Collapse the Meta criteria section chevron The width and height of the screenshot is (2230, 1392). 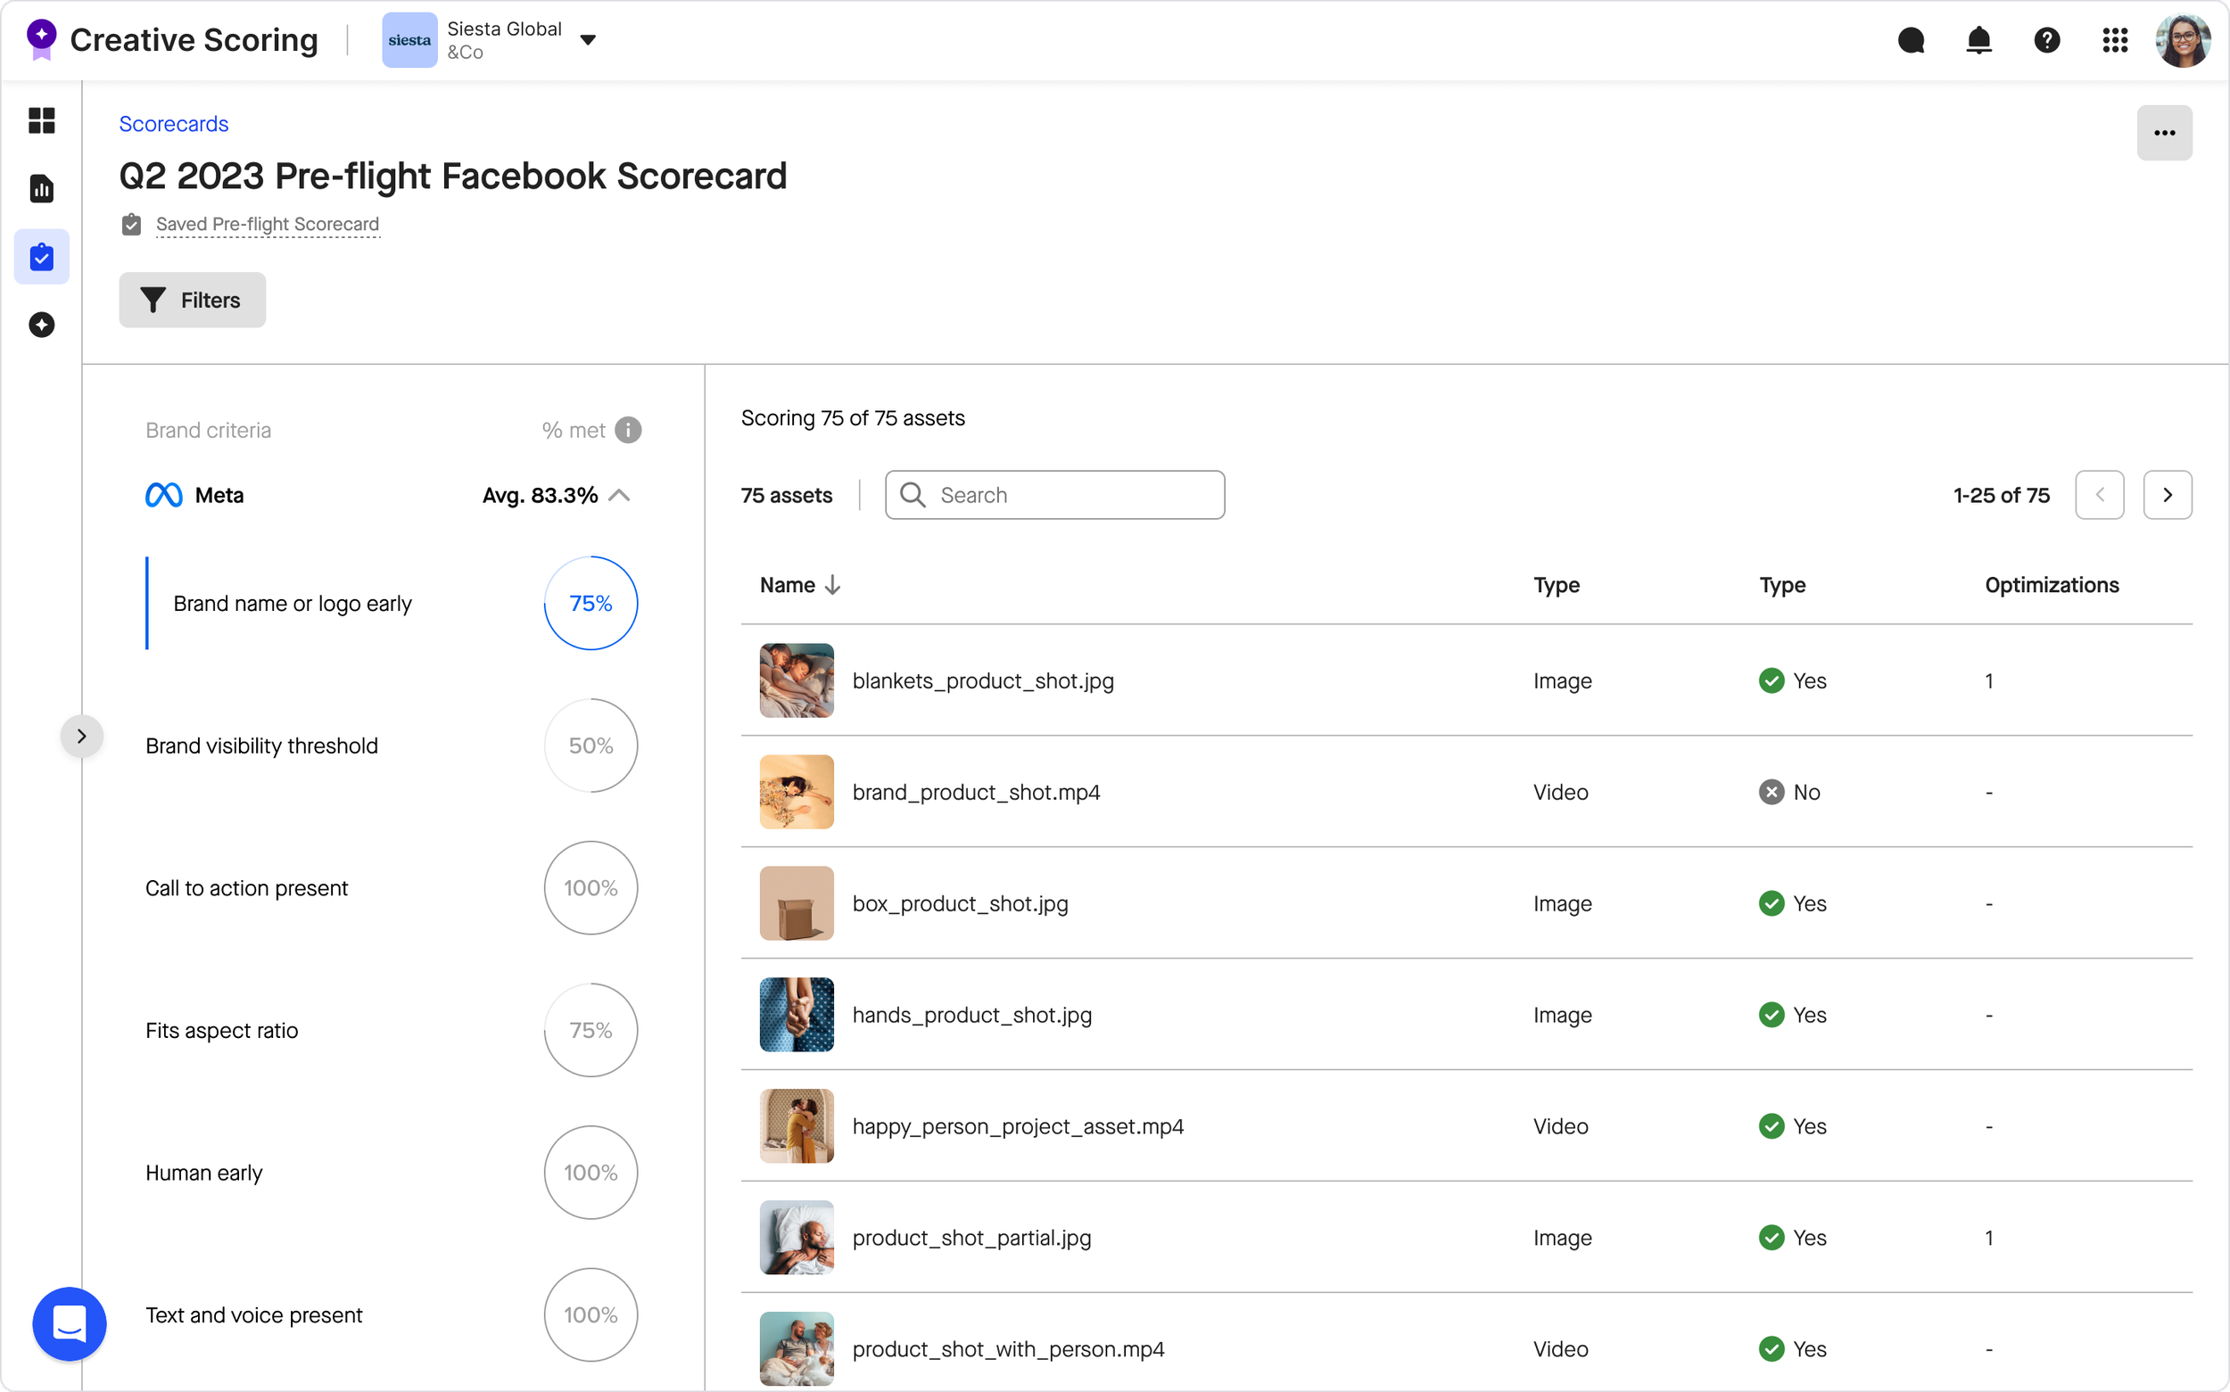click(x=620, y=495)
